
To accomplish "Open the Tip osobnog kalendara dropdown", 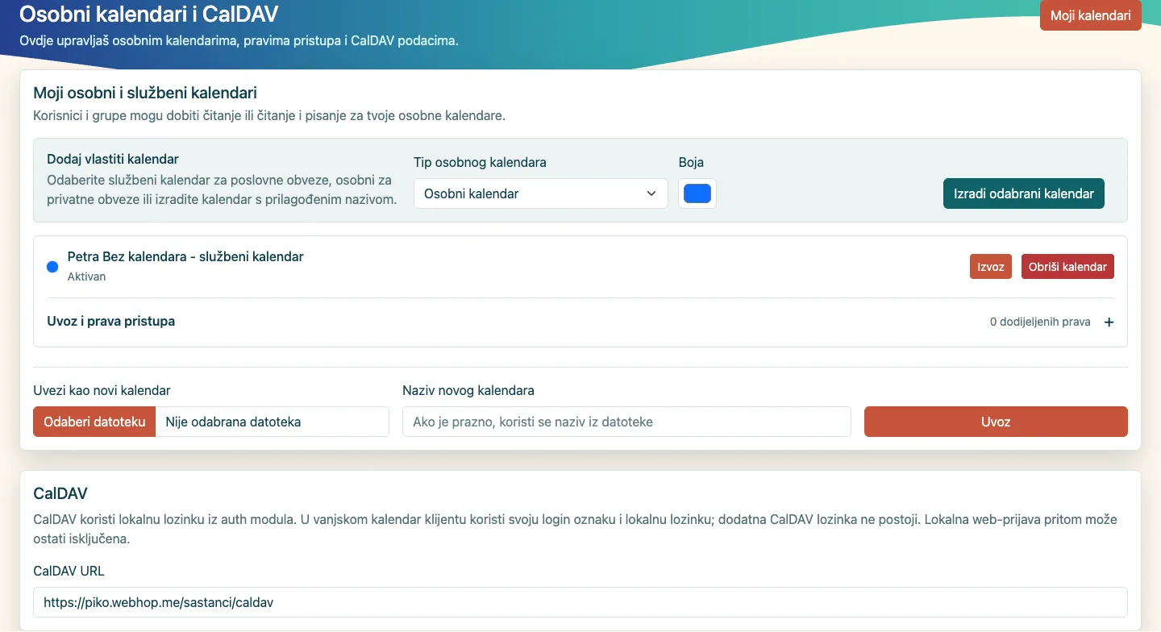I will coord(541,193).
